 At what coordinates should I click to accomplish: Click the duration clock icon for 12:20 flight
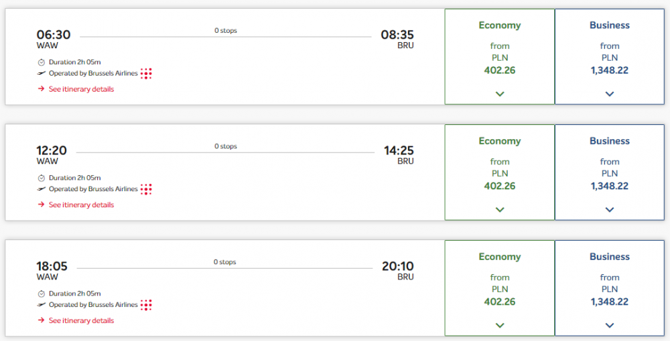click(x=42, y=178)
